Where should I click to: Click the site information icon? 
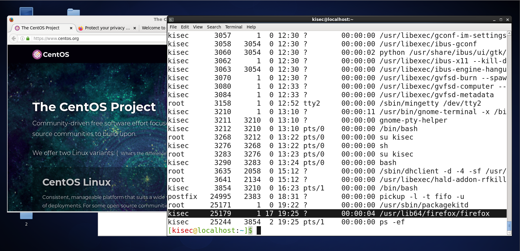[22, 38]
